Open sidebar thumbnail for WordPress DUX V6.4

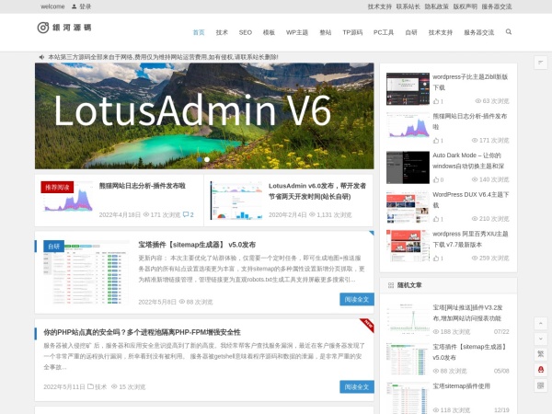coord(408,207)
